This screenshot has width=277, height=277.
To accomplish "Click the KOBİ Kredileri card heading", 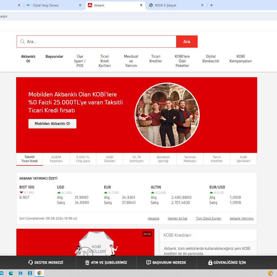I will point(177,235).
